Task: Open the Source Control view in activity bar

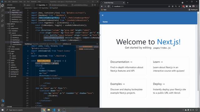Action: 2,16
